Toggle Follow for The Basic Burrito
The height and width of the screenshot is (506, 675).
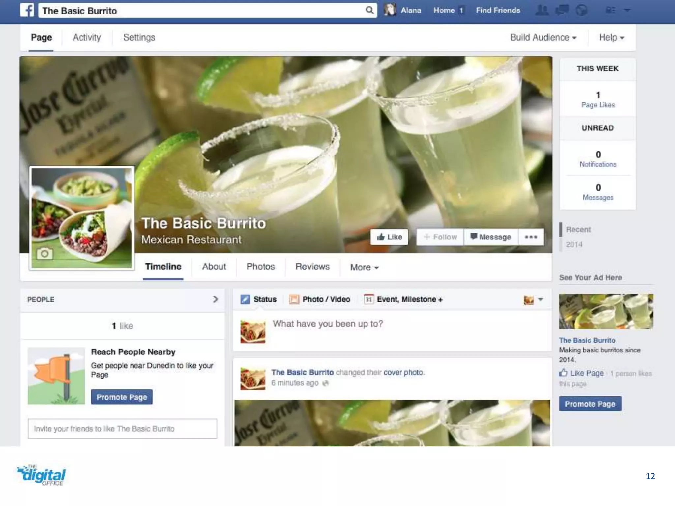[x=440, y=237]
